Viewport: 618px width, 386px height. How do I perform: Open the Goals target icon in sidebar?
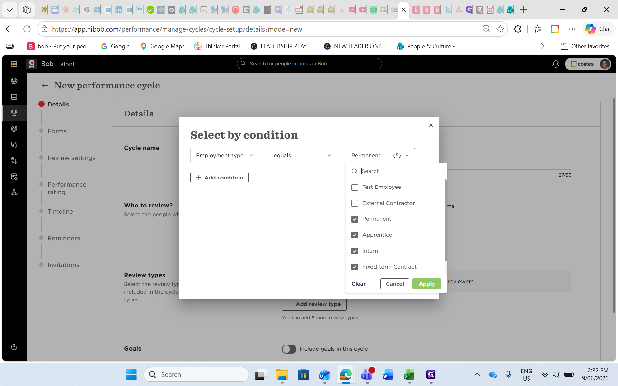[14, 129]
